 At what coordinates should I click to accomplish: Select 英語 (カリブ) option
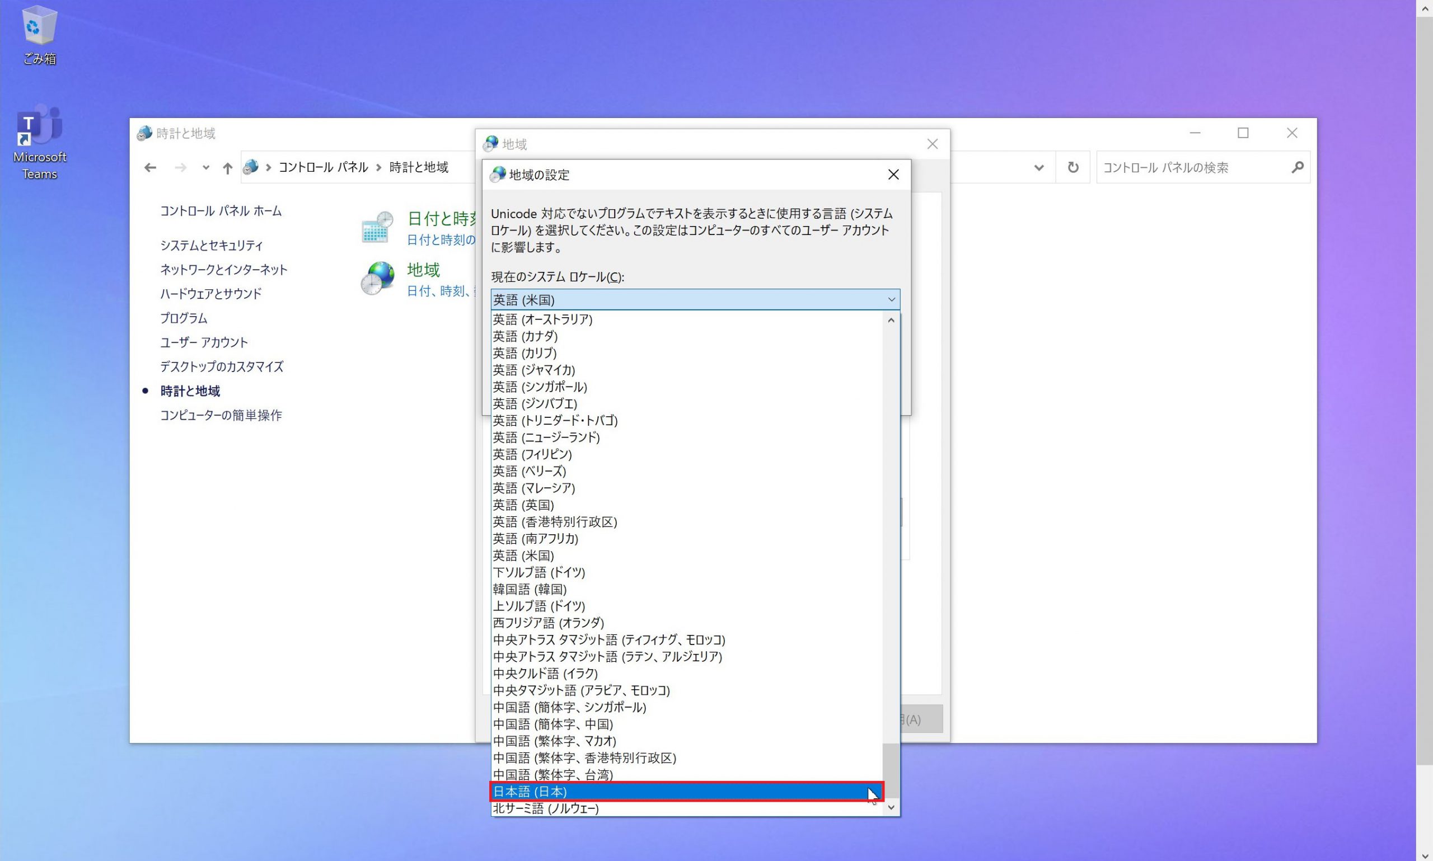click(x=687, y=354)
